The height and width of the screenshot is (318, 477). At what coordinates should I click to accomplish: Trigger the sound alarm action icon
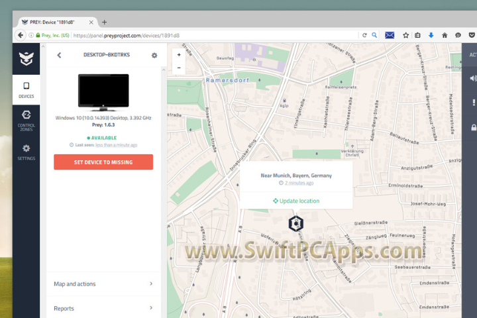click(x=473, y=78)
